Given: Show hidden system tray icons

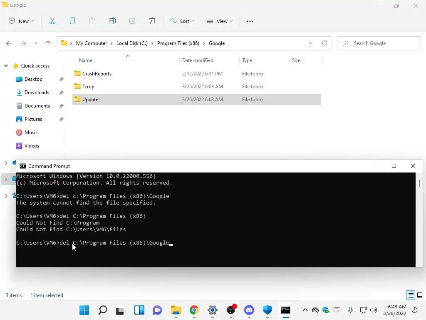Looking at the screenshot, I should (305, 310).
